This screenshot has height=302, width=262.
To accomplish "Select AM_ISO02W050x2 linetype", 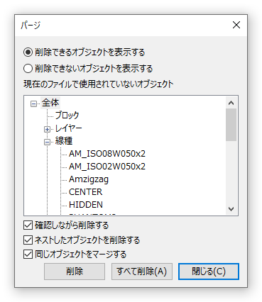I will [107, 167].
